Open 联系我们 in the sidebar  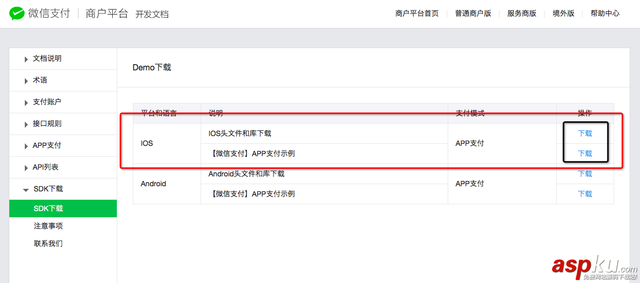[49, 244]
